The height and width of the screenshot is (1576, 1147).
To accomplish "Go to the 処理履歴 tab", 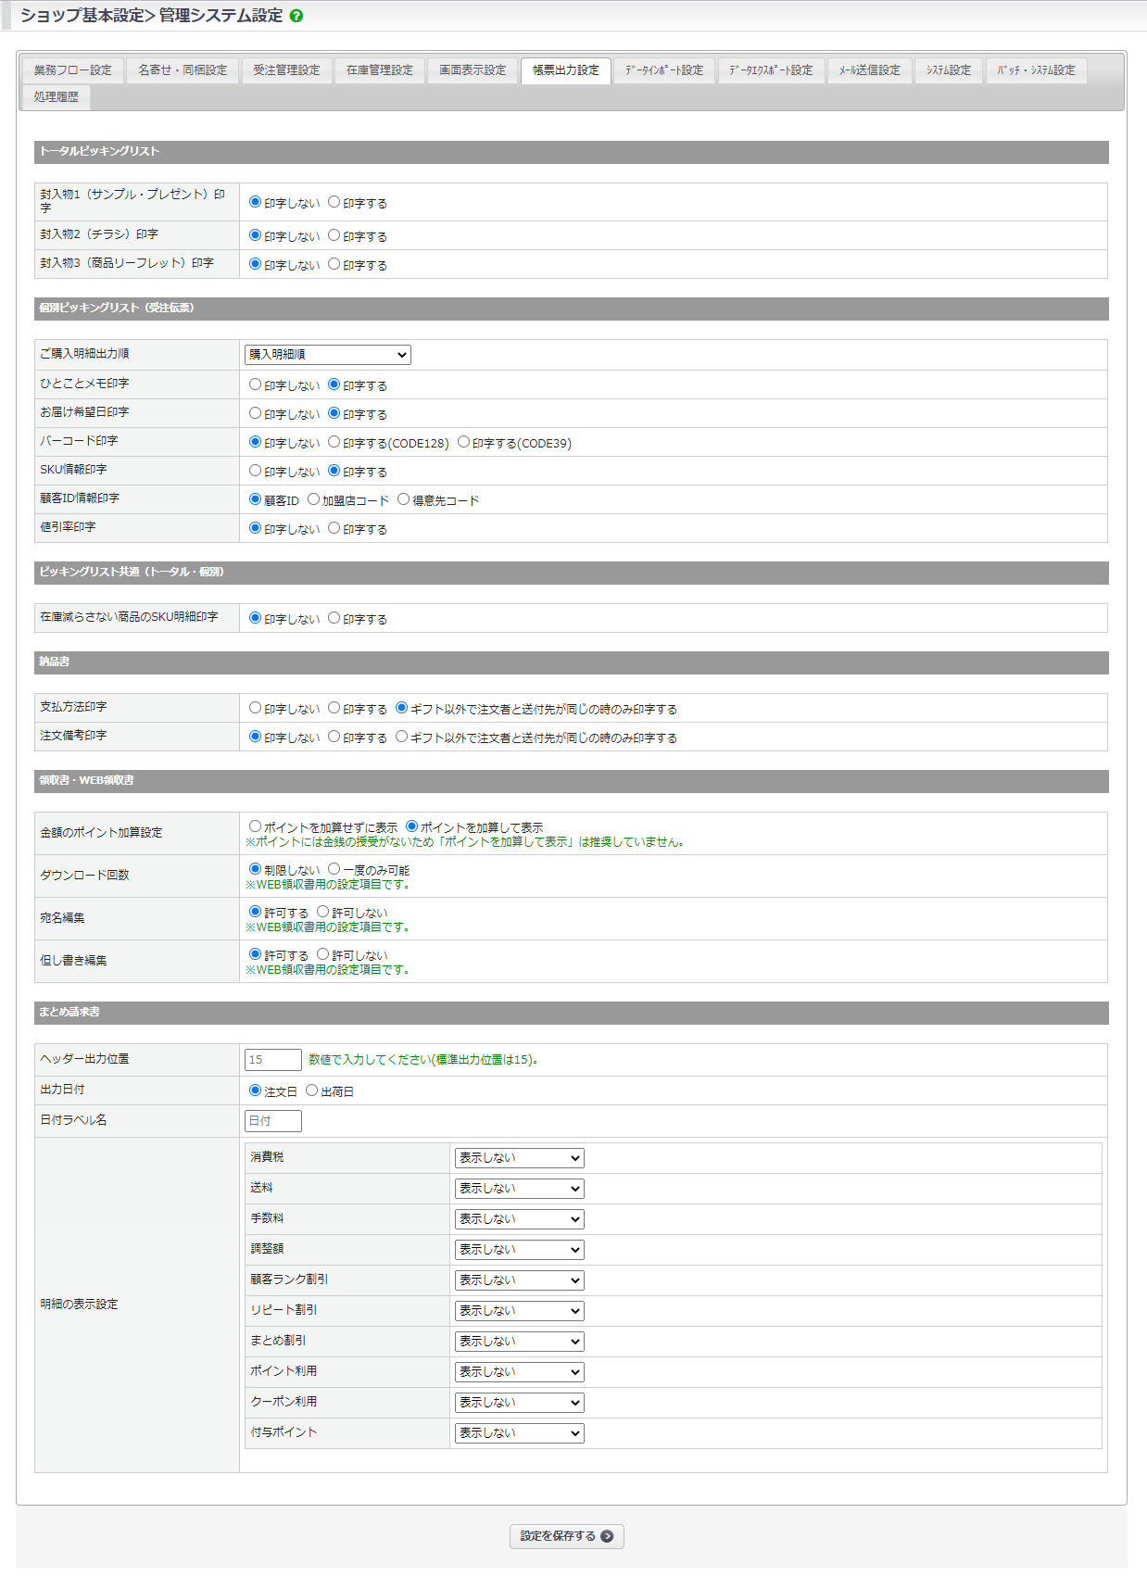I will coord(56,97).
